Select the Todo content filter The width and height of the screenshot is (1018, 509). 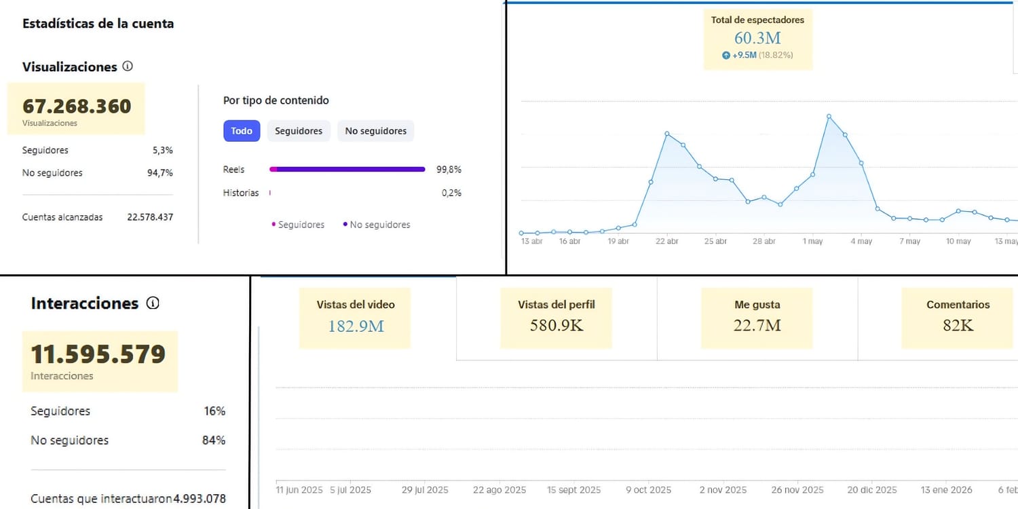point(242,131)
